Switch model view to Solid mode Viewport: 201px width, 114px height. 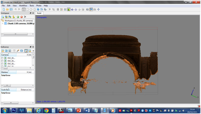tap(72, 9)
